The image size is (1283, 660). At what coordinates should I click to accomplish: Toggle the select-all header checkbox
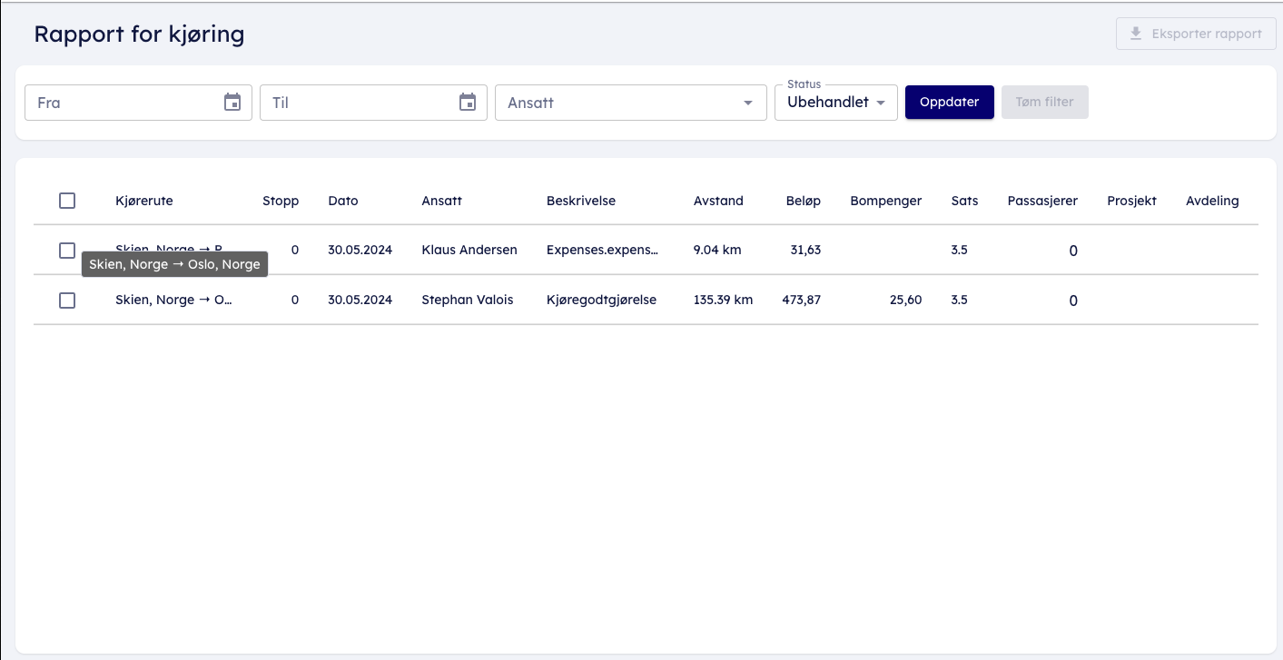(67, 201)
